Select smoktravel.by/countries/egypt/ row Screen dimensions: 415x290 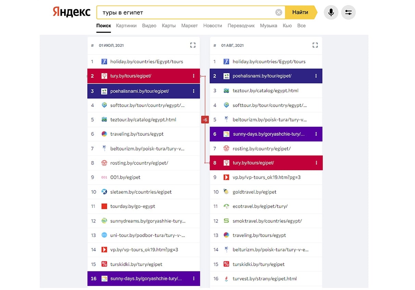(x=266, y=221)
